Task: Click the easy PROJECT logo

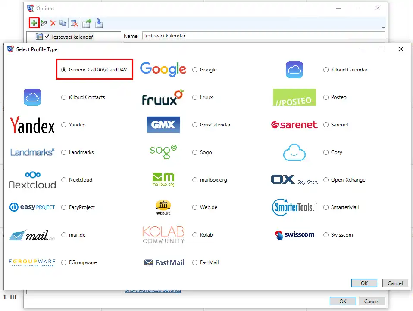Action: [x=32, y=207]
